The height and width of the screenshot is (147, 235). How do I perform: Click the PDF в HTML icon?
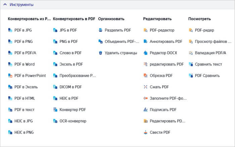click(x=10, y=98)
